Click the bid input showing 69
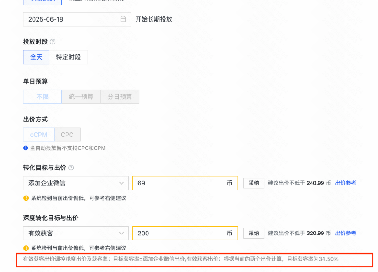 [x=185, y=183]
